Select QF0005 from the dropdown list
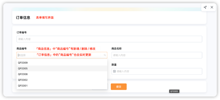 click(62, 69)
